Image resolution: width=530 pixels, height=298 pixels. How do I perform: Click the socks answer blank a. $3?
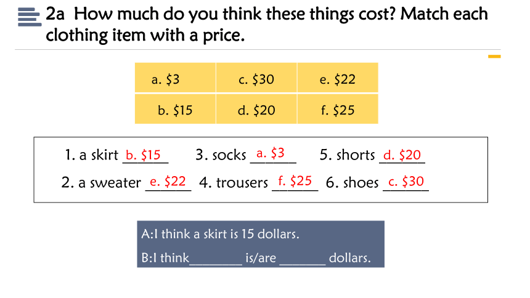[x=273, y=155]
